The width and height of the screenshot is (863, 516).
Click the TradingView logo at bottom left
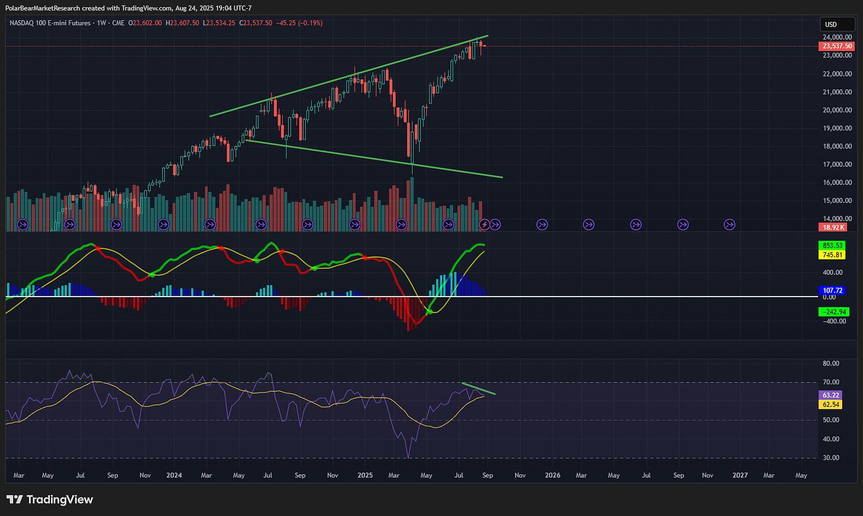(x=50, y=499)
